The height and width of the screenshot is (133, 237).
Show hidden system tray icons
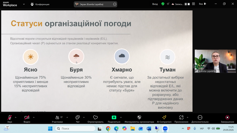183,129
